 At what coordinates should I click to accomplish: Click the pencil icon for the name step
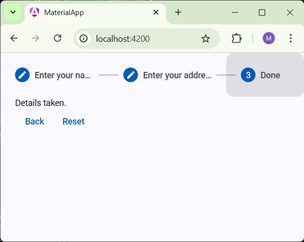(x=22, y=75)
